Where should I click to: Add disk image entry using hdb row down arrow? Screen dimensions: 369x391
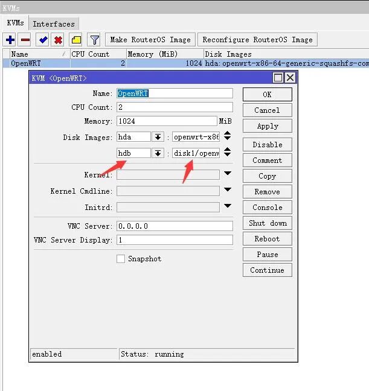[227, 154]
